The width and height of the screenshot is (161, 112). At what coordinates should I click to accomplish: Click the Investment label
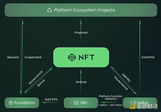coord(33,57)
